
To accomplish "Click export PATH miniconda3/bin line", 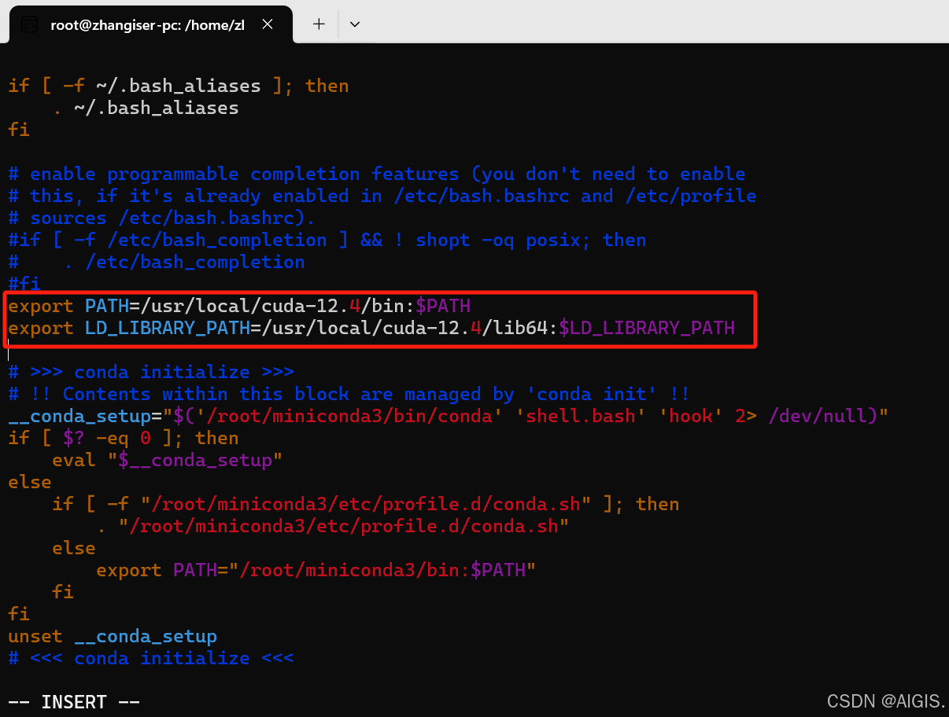I will (x=316, y=570).
